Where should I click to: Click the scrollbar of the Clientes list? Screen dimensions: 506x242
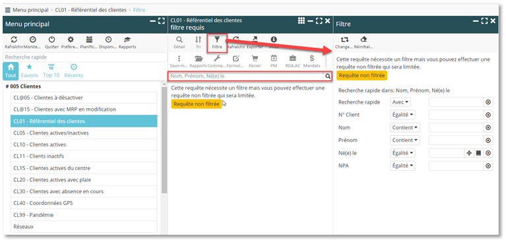pyautogui.click(x=164, y=140)
